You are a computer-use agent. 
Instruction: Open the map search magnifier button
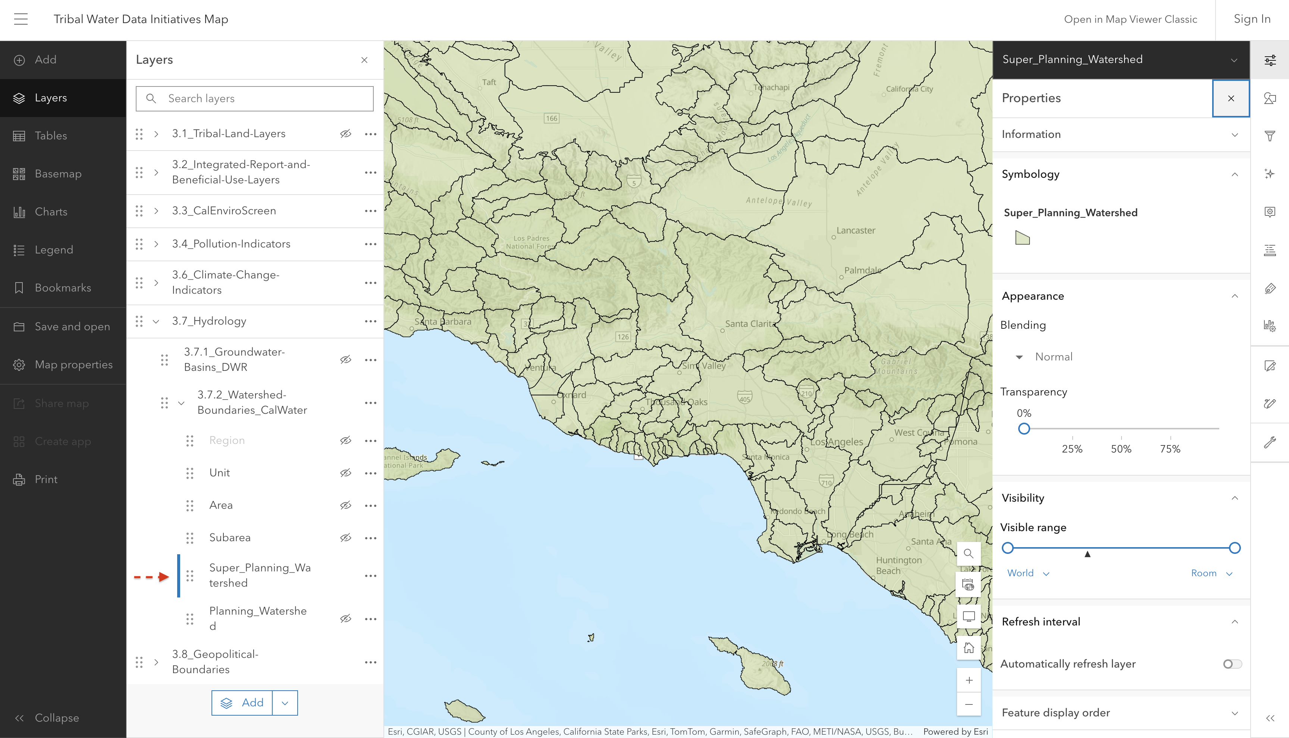(969, 553)
